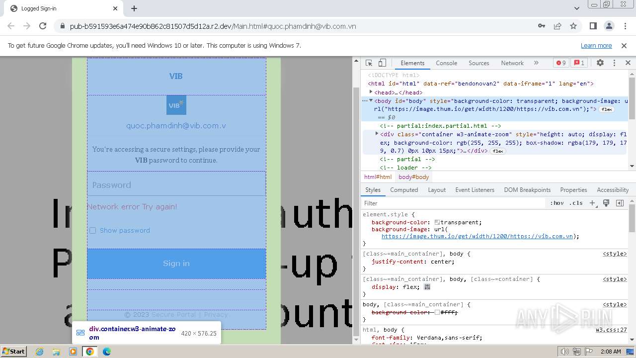The width and height of the screenshot is (636, 358).
Task: Open the saved passwords key icon
Action: click(542, 26)
